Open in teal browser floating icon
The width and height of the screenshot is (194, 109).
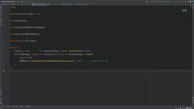(x=186, y=11)
